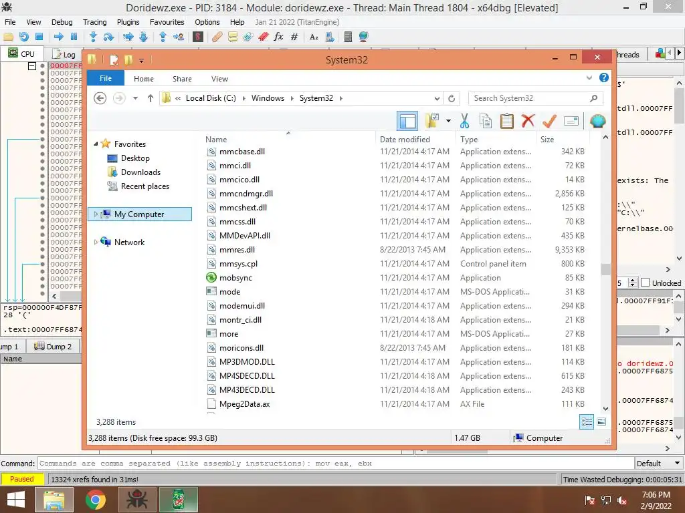Switch to the x64dbg Log tab

click(x=64, y=55)
